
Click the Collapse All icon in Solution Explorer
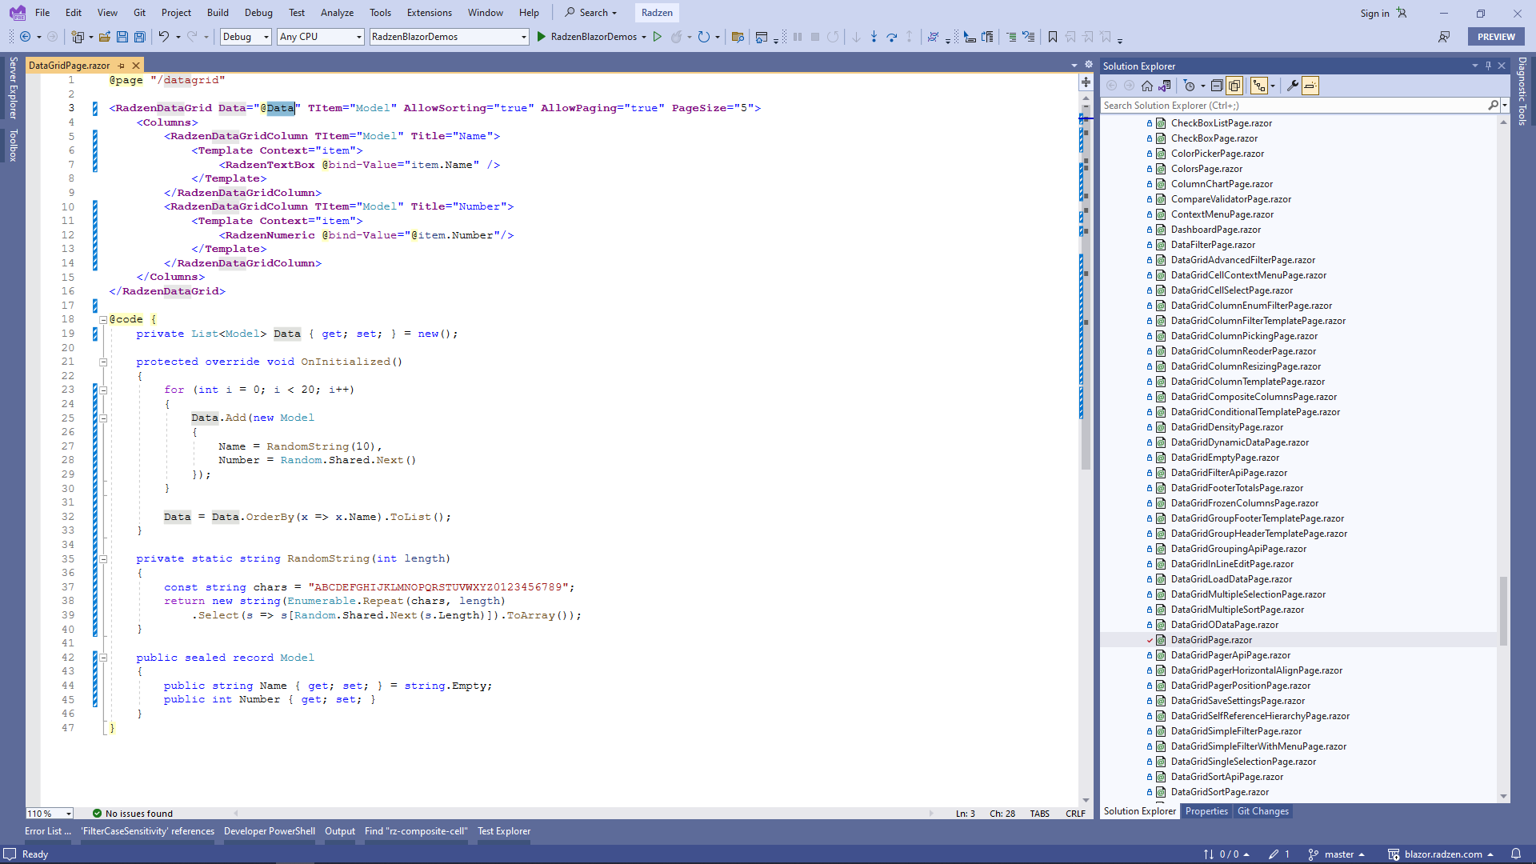tap(1217, 86)
